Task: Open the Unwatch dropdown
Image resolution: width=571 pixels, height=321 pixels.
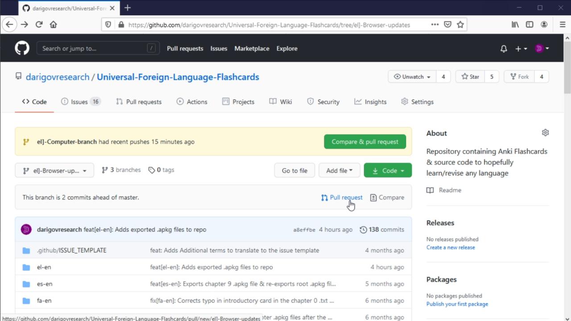Action: tap(412, 77)
